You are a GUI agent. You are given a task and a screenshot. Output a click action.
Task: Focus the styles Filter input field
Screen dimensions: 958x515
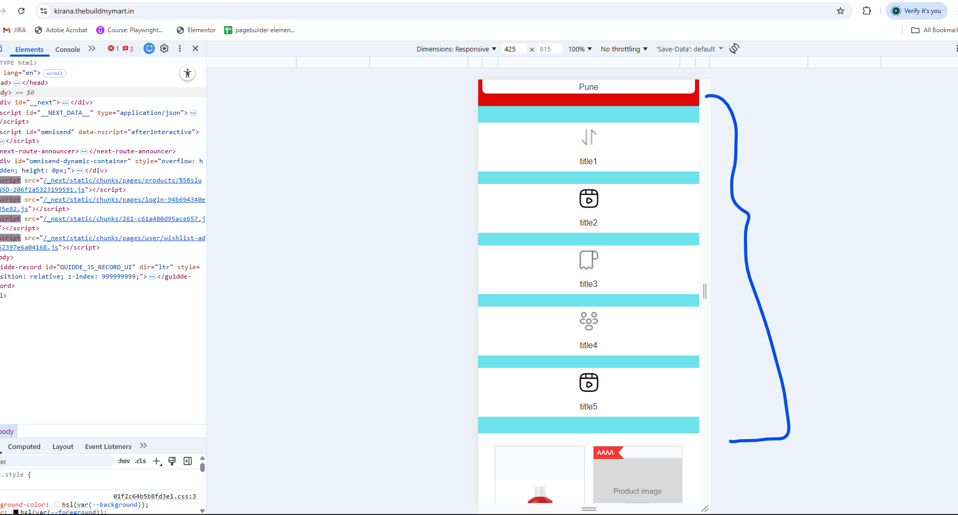[56, 461]
